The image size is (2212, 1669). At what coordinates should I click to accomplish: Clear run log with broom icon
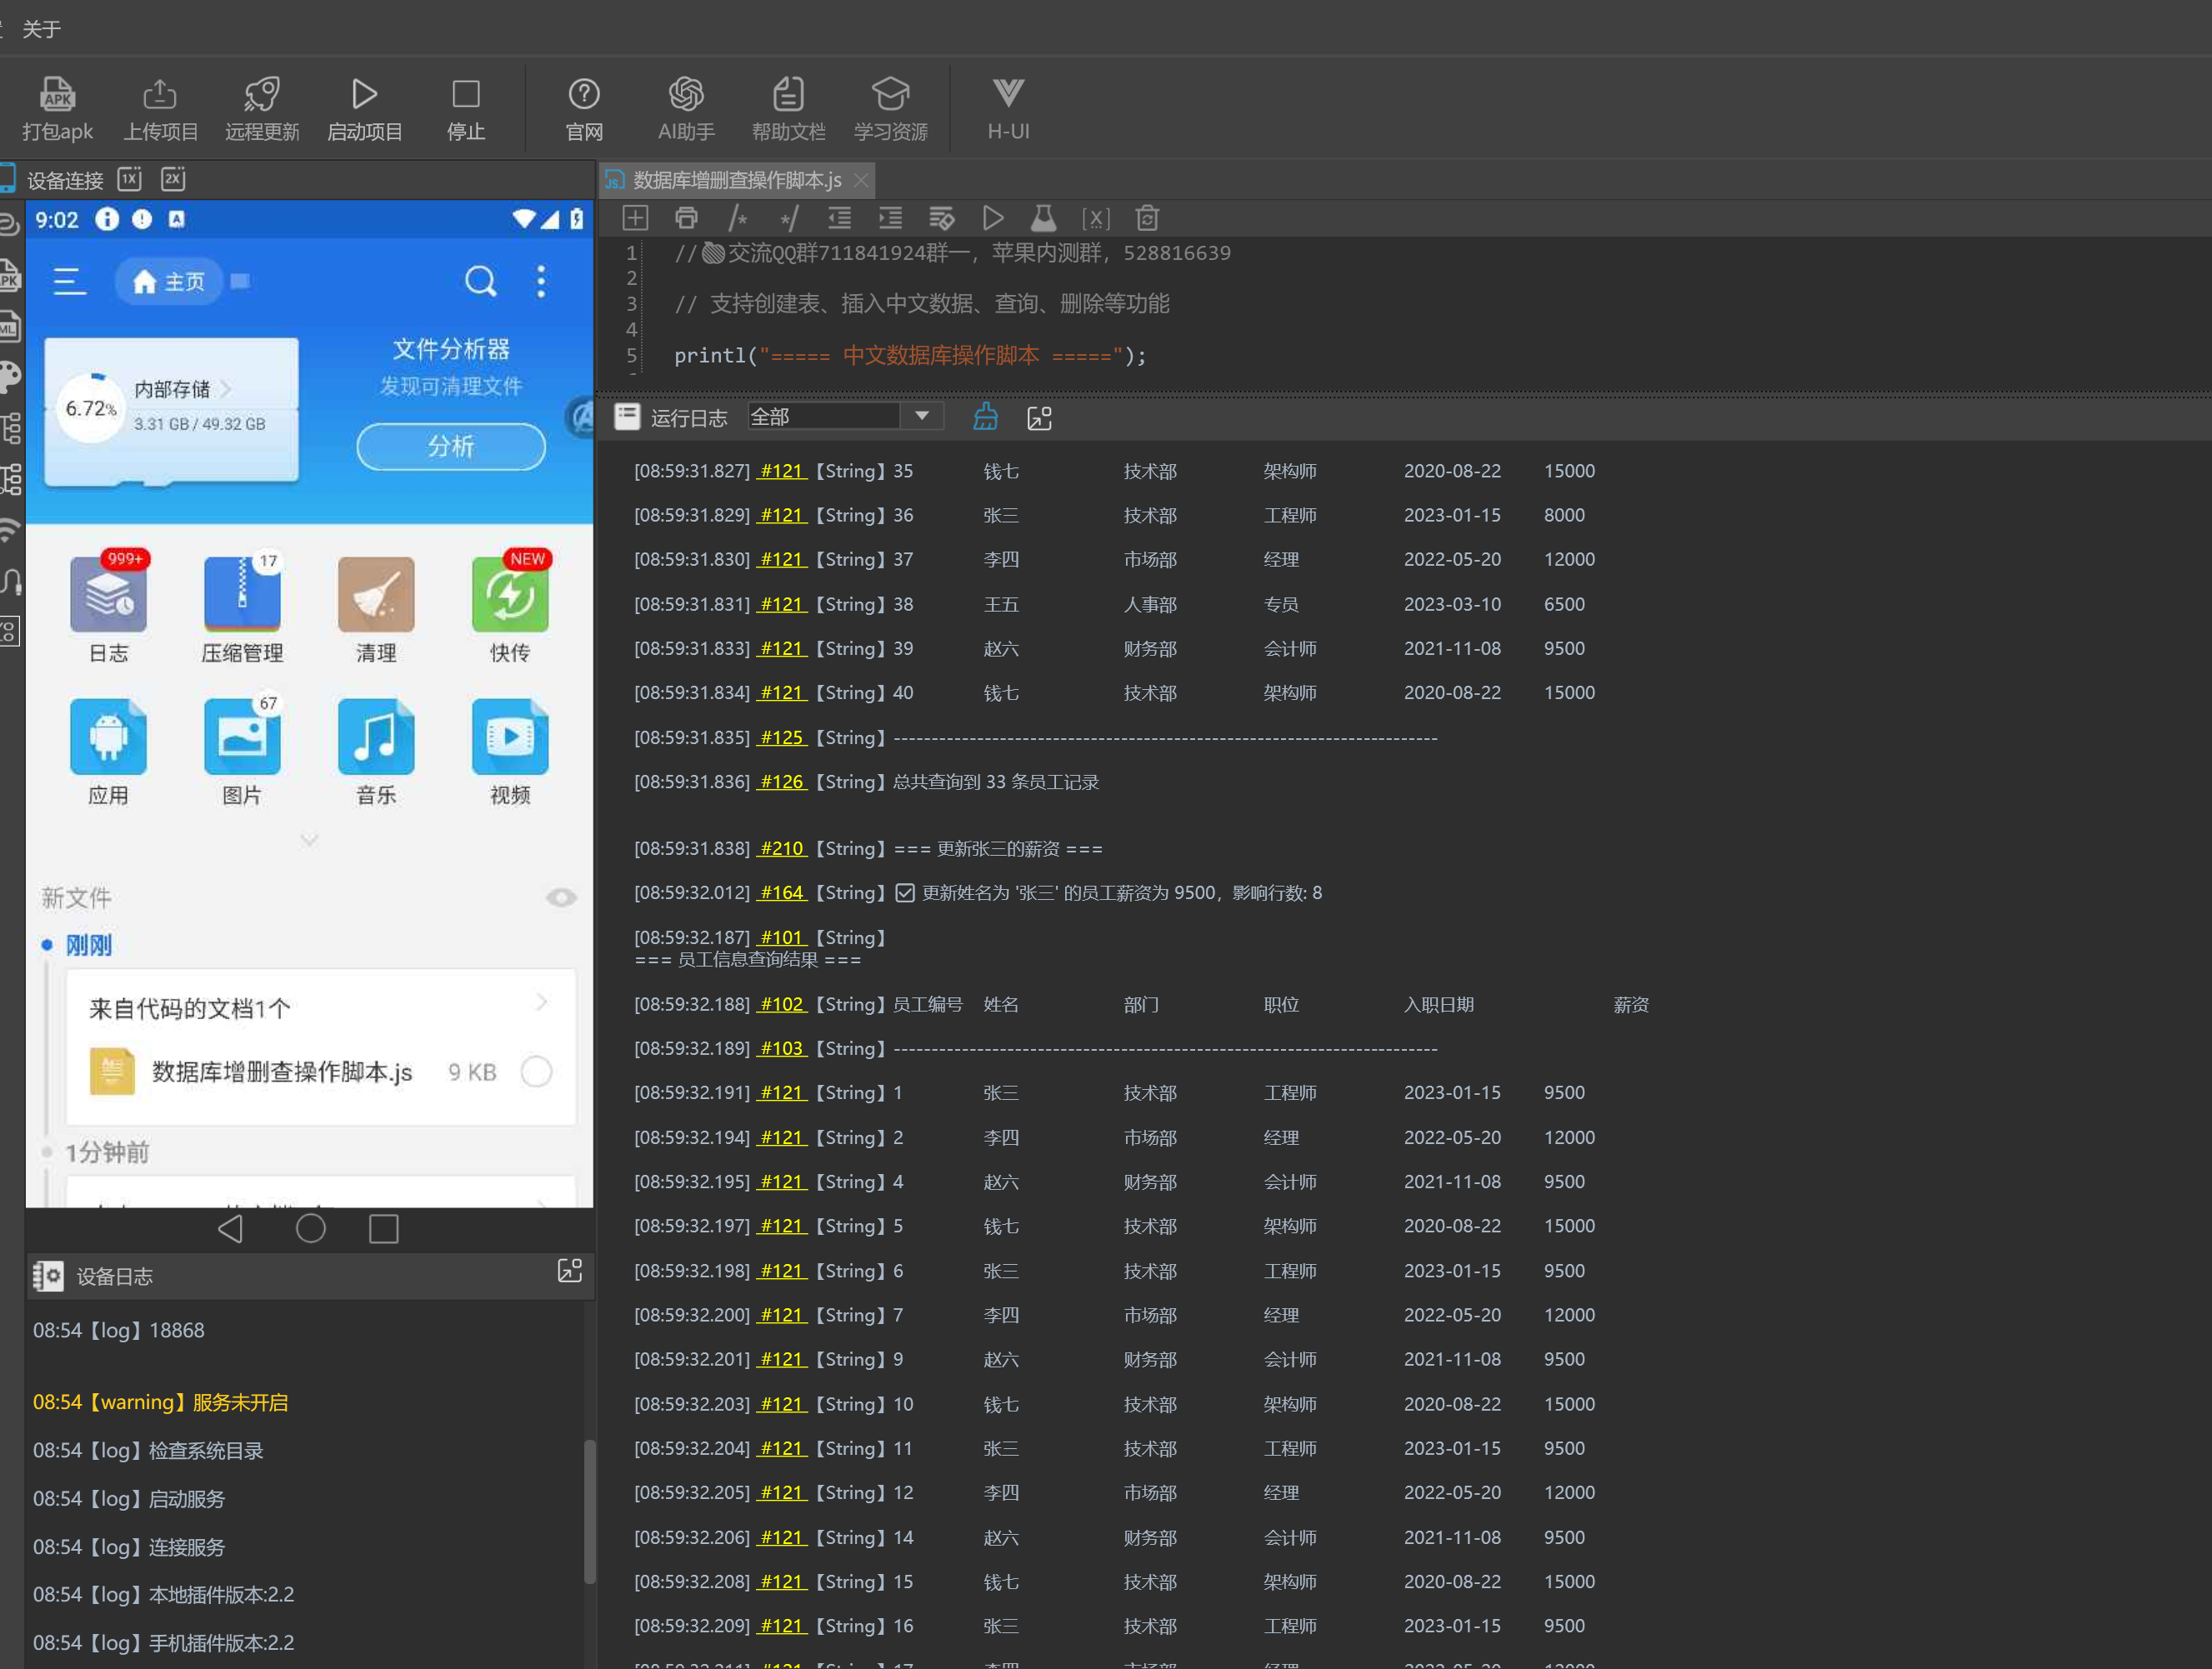985,417
